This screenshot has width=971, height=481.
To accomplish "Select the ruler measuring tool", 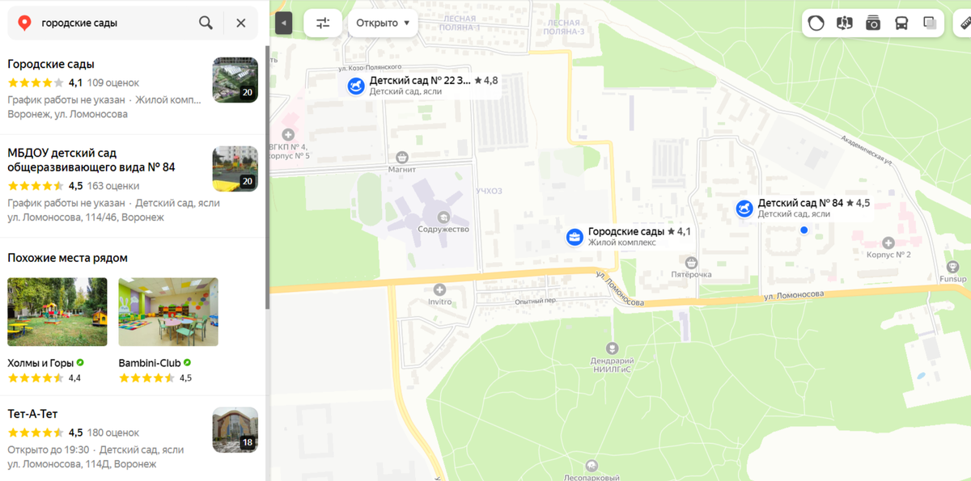I will [x=965, y=23].
